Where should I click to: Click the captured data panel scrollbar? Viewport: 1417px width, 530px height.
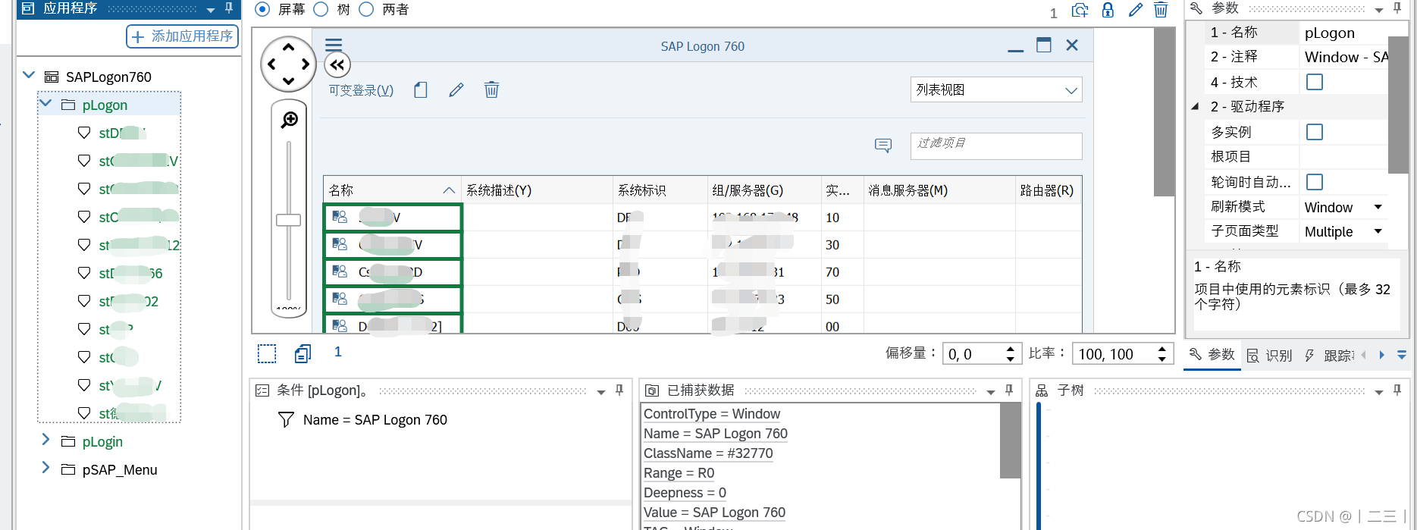pos(1010,441)
